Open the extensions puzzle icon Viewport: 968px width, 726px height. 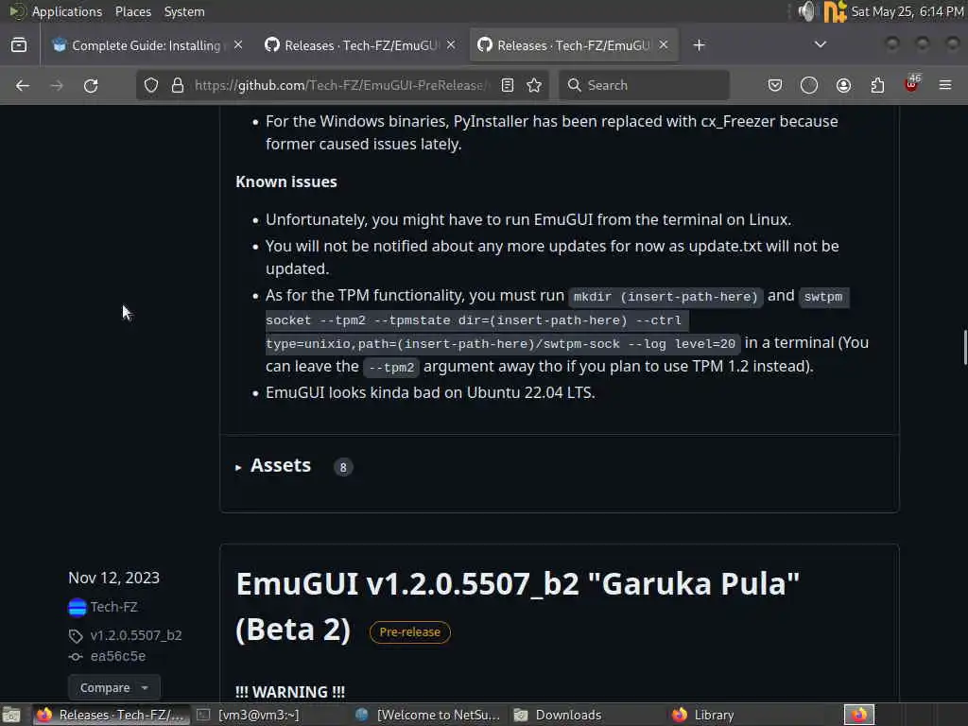(x=877, y=85)
